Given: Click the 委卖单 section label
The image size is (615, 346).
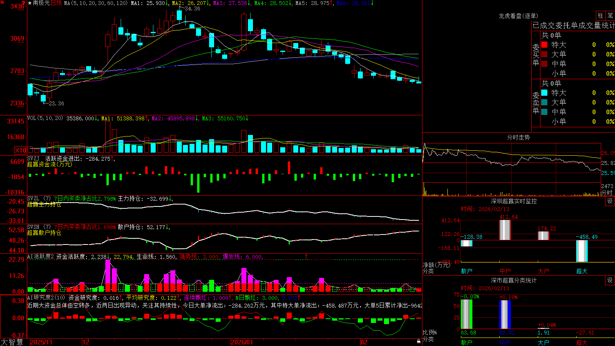Looking at the screenshot, I should pyautogui.click(x=536, y=103).
